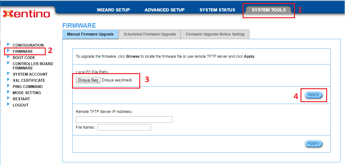Screen dimensions: 346x166
Task: Click the arrow icon beside SYSTEM ACCOUNT
Action: [x=8, y=74]
